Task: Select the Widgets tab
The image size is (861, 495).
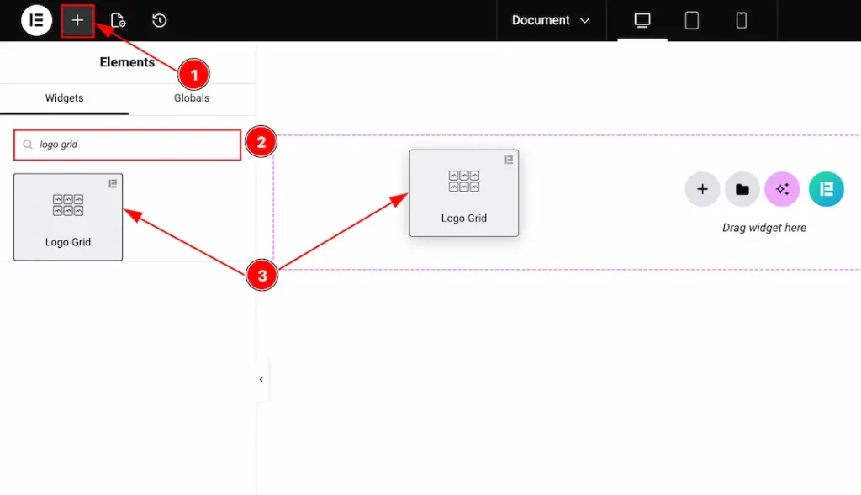Action: tap(64, 97)
